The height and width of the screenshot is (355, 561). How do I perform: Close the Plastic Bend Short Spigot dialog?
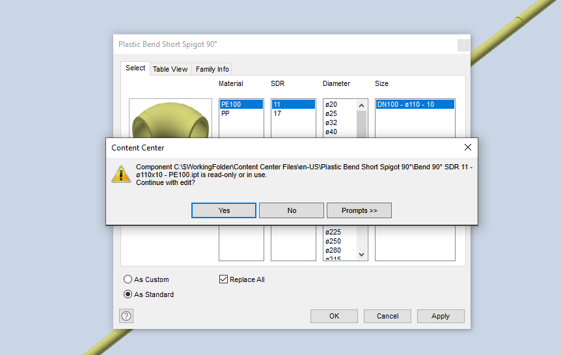point(463,45)
